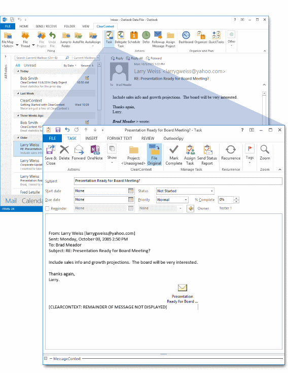Expand the MessageContext section
Viewport: 288px width, 373px height.
pyautogui.click(x=46, y=358)
